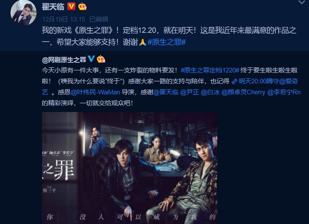Click the orange V verified badge beside 翟天临
Screen dimensions: 309x224
click(x=71, y=6)
